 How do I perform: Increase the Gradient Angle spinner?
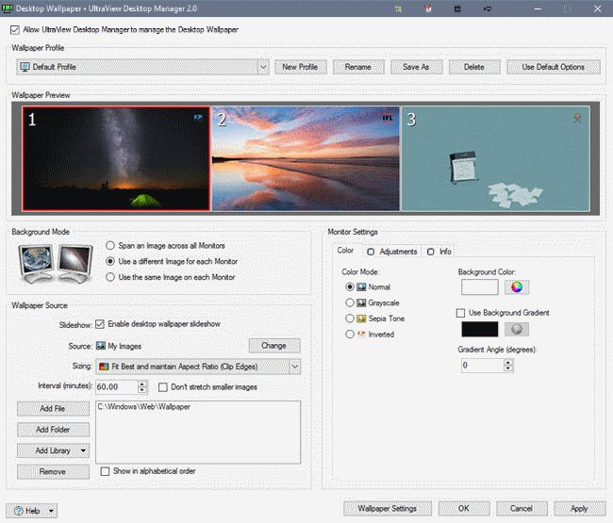point(507,362)
